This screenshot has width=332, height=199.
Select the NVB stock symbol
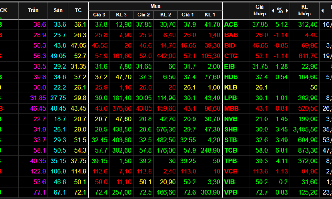click(x=231, y=119)
